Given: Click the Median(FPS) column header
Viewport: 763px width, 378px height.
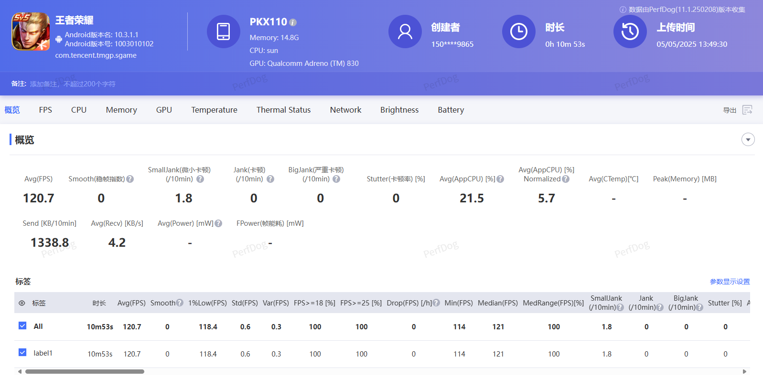Looking at the screenshot, I should 498,303.
